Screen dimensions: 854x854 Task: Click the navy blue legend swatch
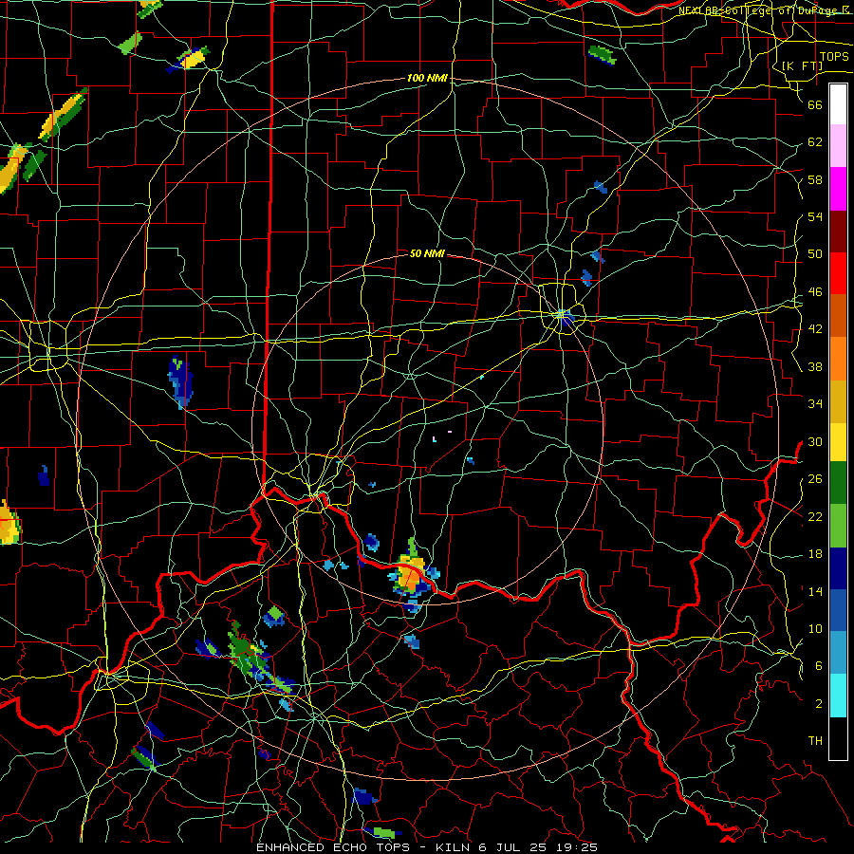point(838,568)
